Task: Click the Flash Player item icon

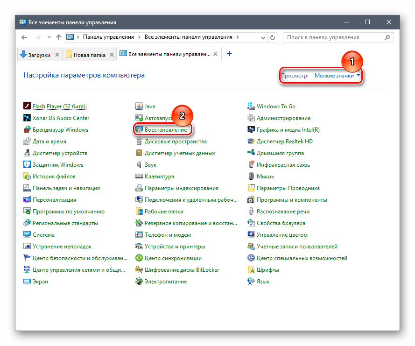Action: point(27,106)
